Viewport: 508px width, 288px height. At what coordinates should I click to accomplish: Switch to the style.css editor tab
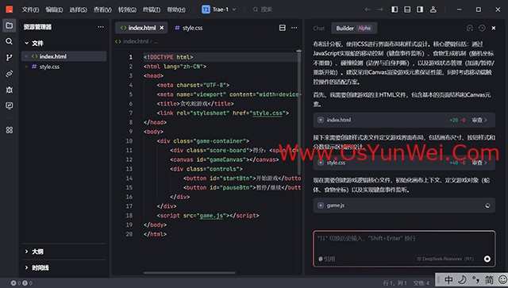[x=189, y=28]
